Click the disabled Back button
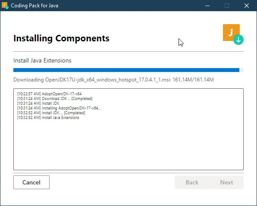 click(192, 182)
